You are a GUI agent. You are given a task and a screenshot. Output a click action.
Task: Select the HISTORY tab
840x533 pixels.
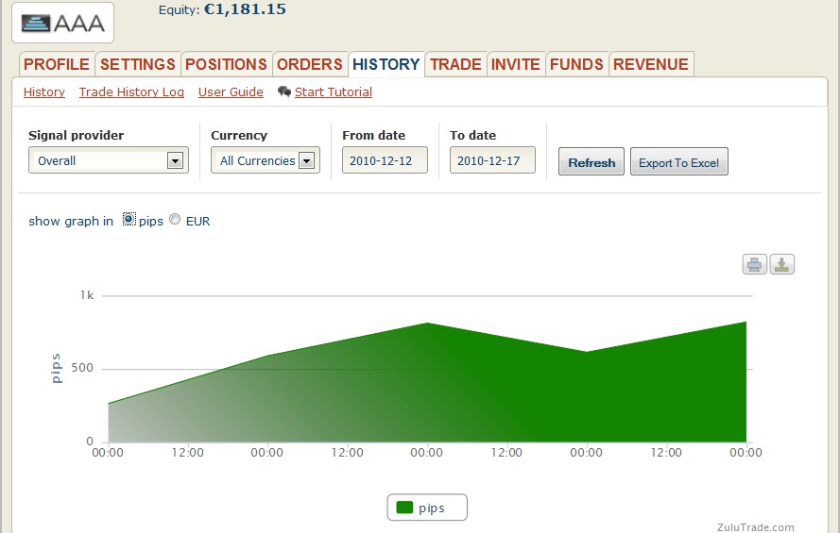(x=386, y=64)
